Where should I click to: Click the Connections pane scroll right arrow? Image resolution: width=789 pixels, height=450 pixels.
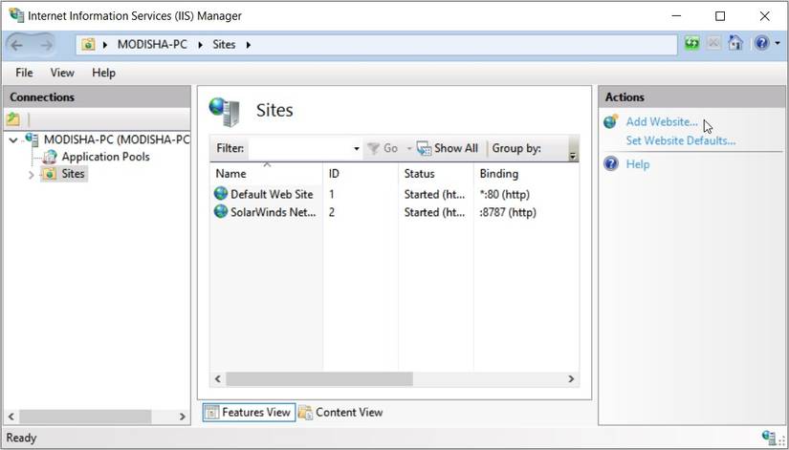pyautogui.click(x=182, y=417)
